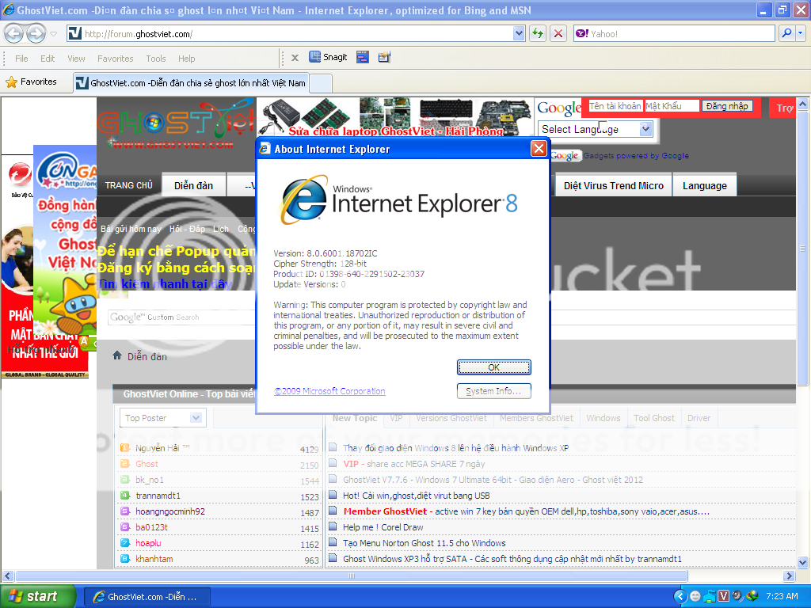Open the Help menu
Screen dimensions: 811x608
coord(187,59)
